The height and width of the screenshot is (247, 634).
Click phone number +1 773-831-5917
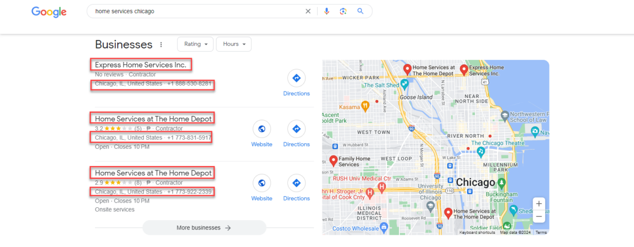click(x=189, y=138)
